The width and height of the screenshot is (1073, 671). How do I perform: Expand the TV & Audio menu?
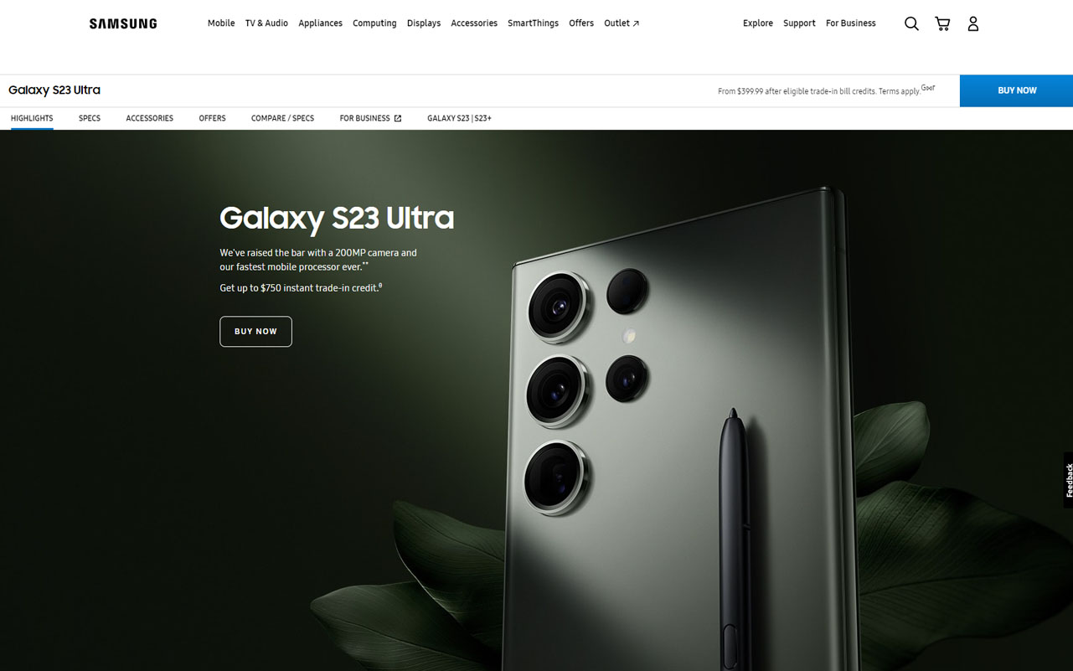pos(266,23)
